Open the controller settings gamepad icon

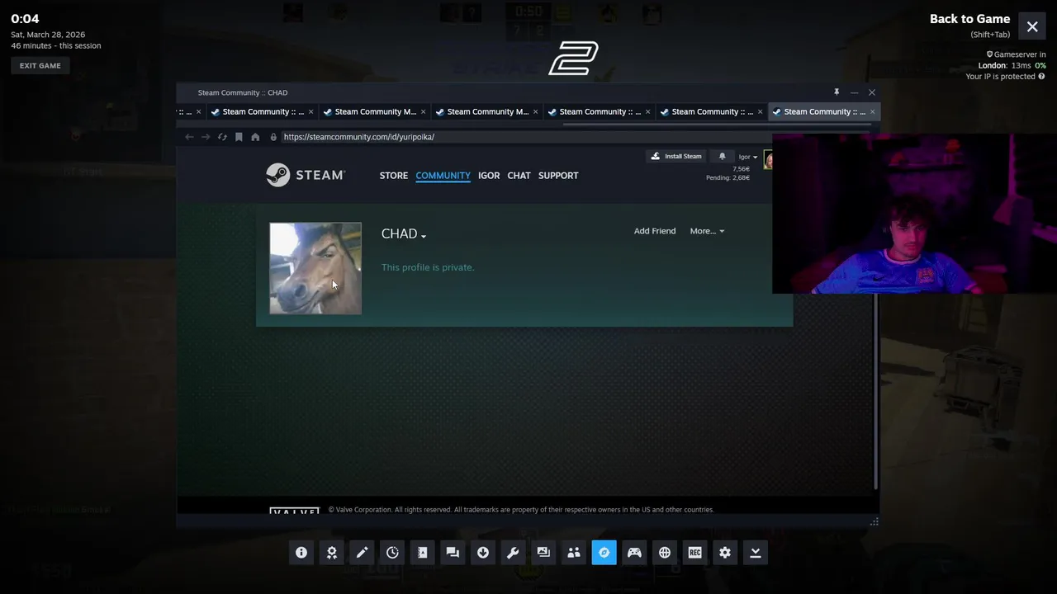(634, 553)
